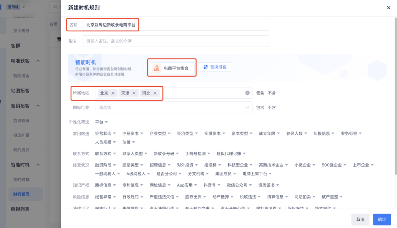Remove the 河北 region tag
Image resolution: width=397 pixels, height=228 pixels.
click(155, 93)
